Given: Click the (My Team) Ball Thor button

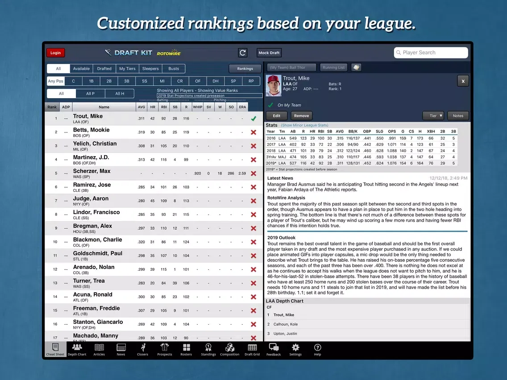Looking at the screenshot, I should pyautogui.click(x=291, y=67).
